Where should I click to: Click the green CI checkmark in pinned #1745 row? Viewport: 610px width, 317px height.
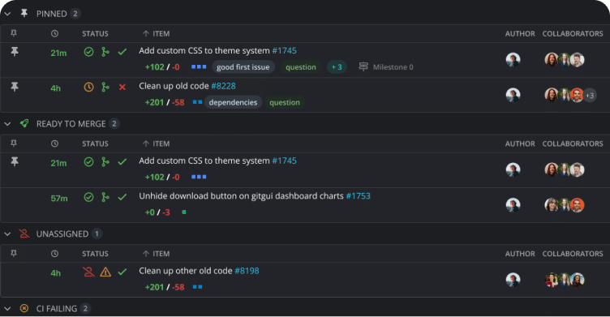pyautogui.click(x=122, y=52)
